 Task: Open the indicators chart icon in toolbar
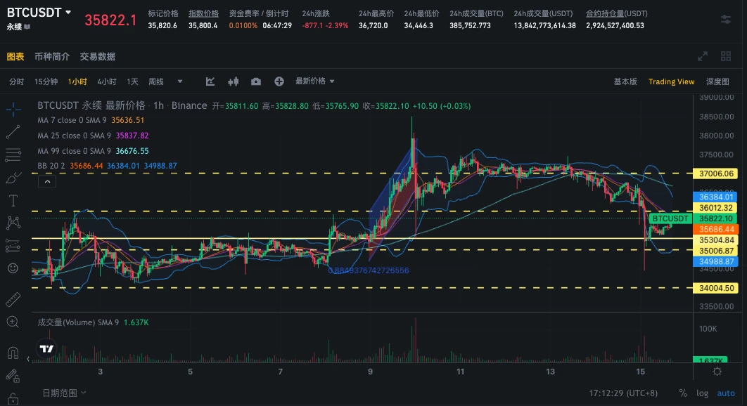[210, 81]
